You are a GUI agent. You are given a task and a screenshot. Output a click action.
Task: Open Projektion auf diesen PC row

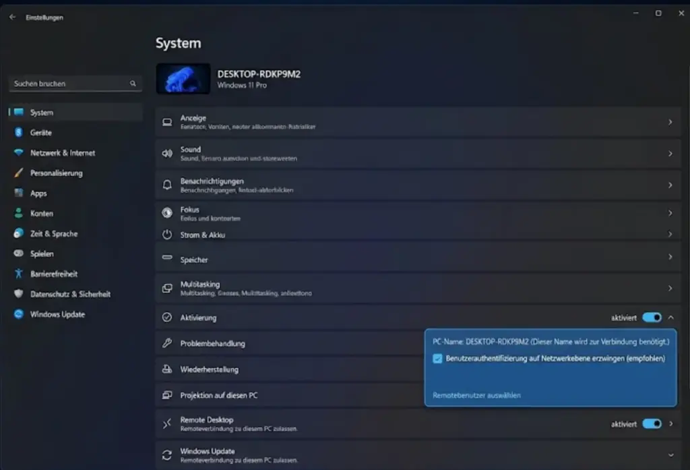pyautogui.click(x=290, y=395)
